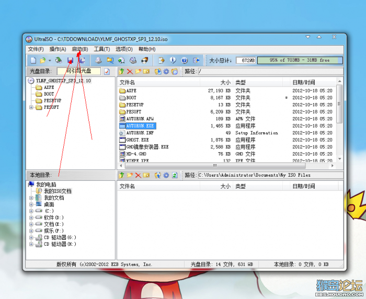Click the Up folder icon in disc pane
This screenshot has height=299, width=366.
(121, 72)
